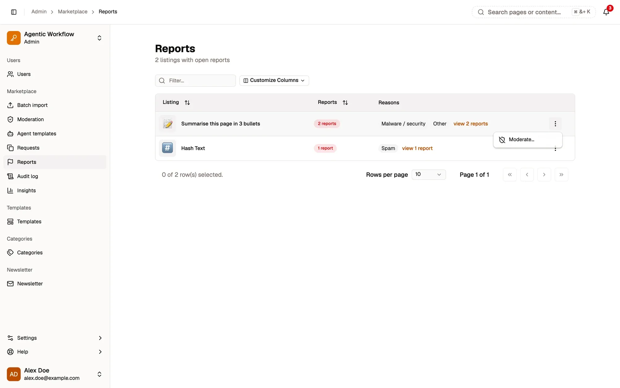Focus the Filter input field
Image resolution: width=620 pixels, height=388 pixels.
(x=195, y=80)
